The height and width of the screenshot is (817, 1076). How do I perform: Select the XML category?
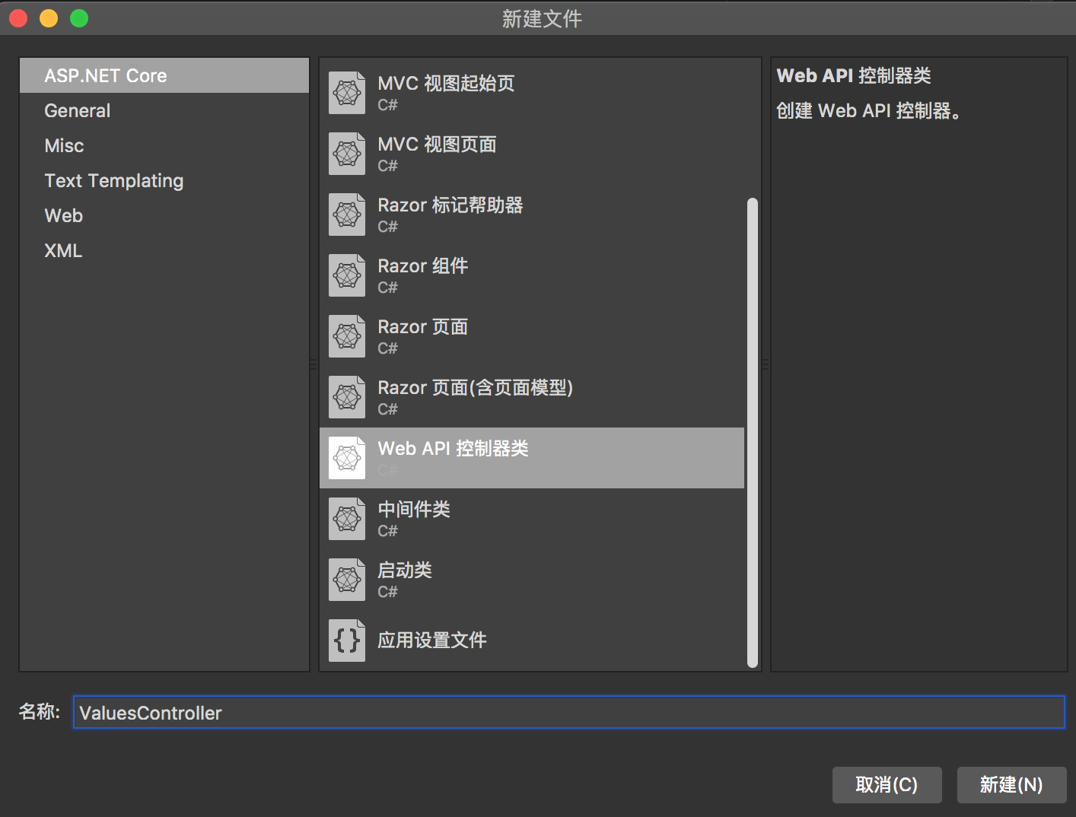tap(164, 251)
